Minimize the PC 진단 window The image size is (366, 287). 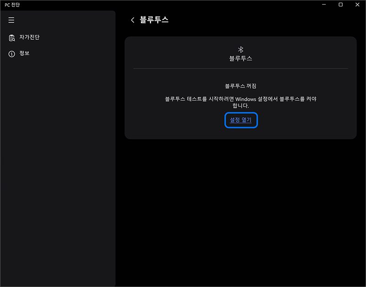pyautogui.click(x=323, y=5)
